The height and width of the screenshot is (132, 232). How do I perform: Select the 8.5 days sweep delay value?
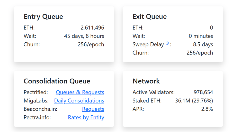tap(203, 44)
